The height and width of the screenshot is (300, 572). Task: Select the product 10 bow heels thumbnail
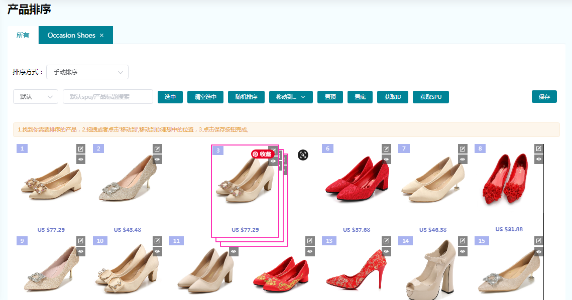tap(128, 270)
